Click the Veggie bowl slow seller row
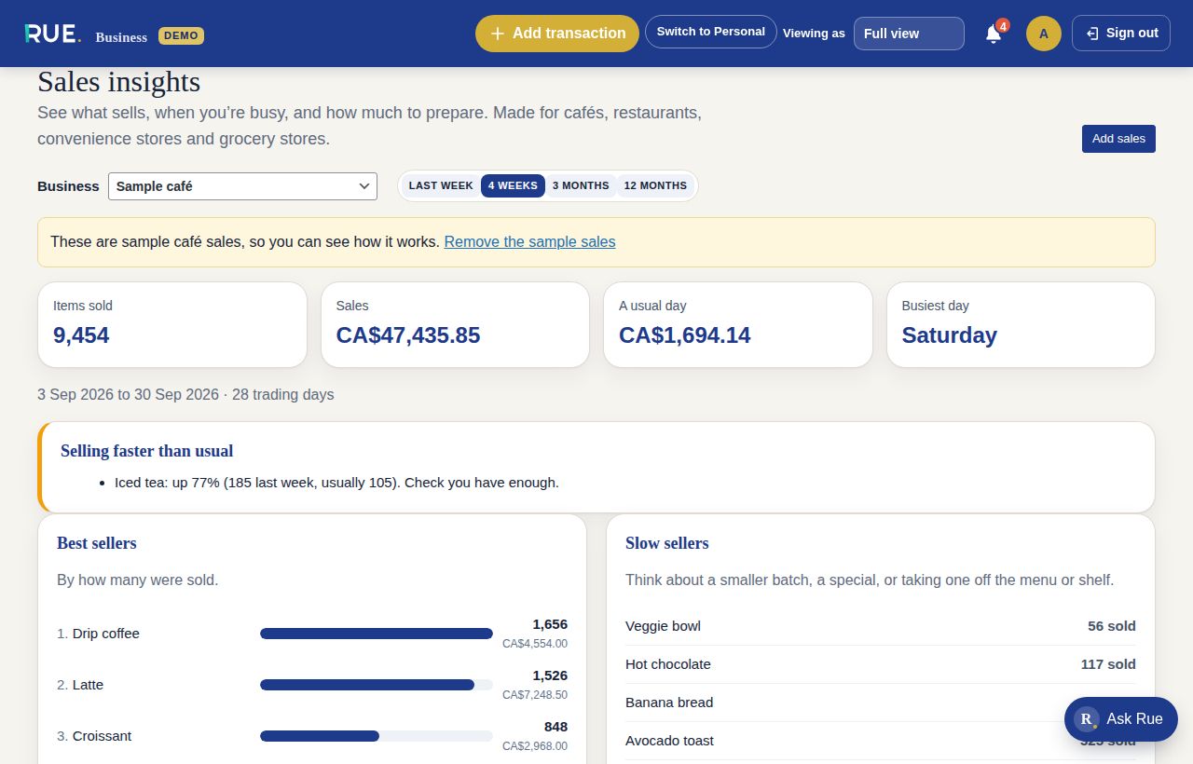Image resolution: width=1193 pixels, height=764 pixels. 881,626
